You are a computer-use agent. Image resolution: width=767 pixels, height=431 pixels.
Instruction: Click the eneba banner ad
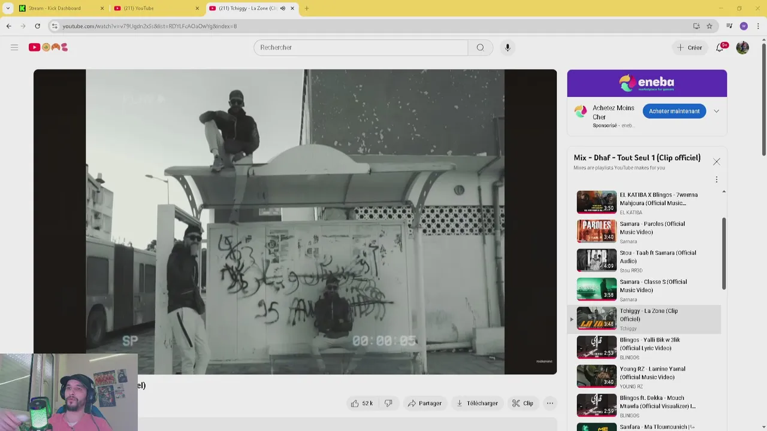click(x=647, y=83)
